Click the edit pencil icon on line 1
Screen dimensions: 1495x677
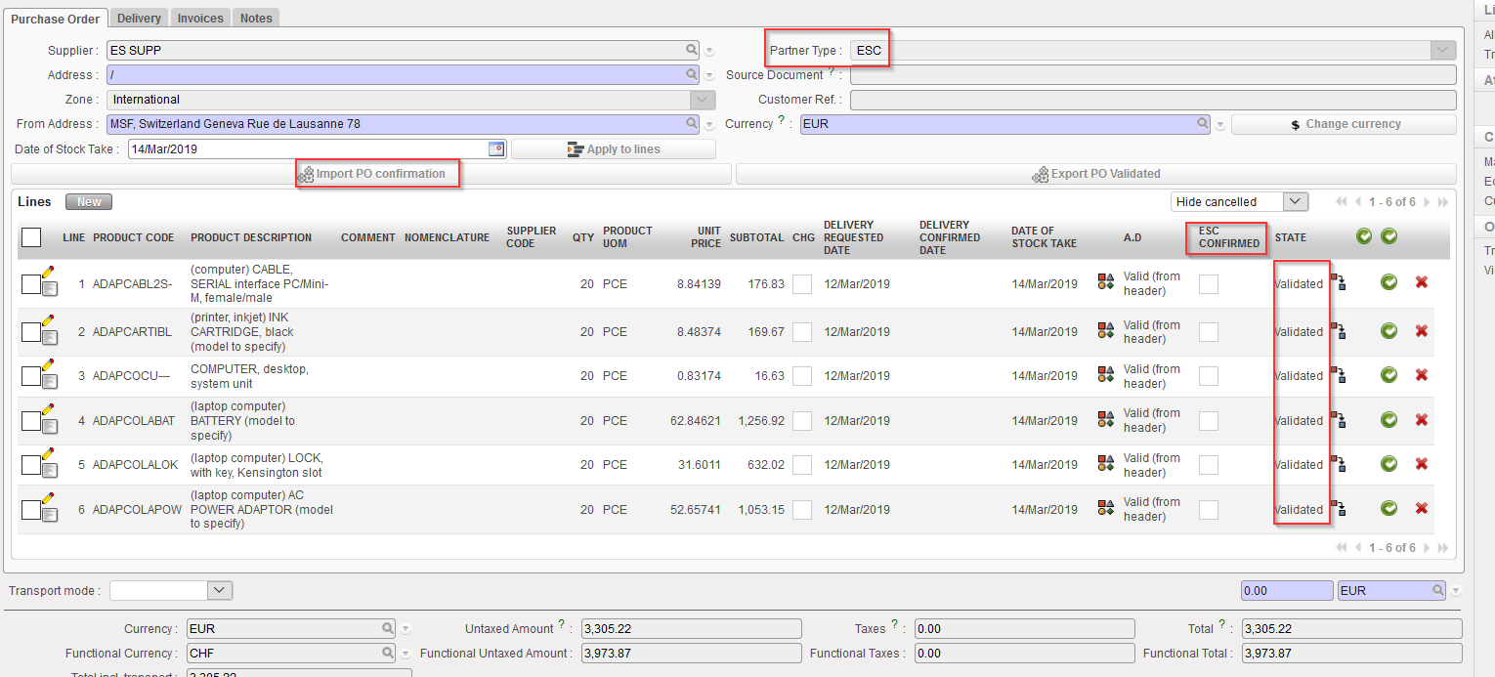click(48, 273)
